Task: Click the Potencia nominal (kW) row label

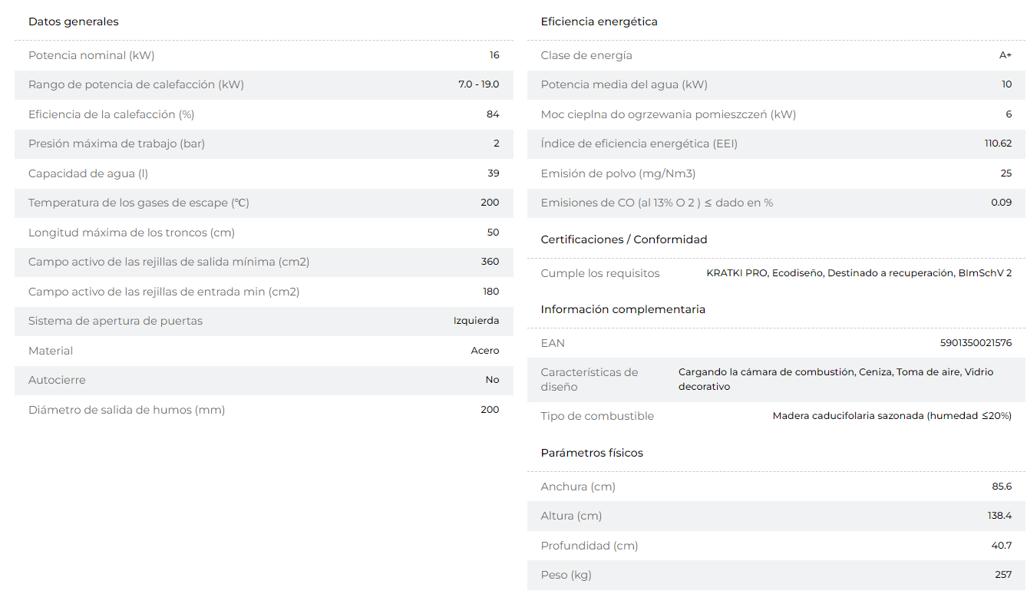Action: click(91, 55)
